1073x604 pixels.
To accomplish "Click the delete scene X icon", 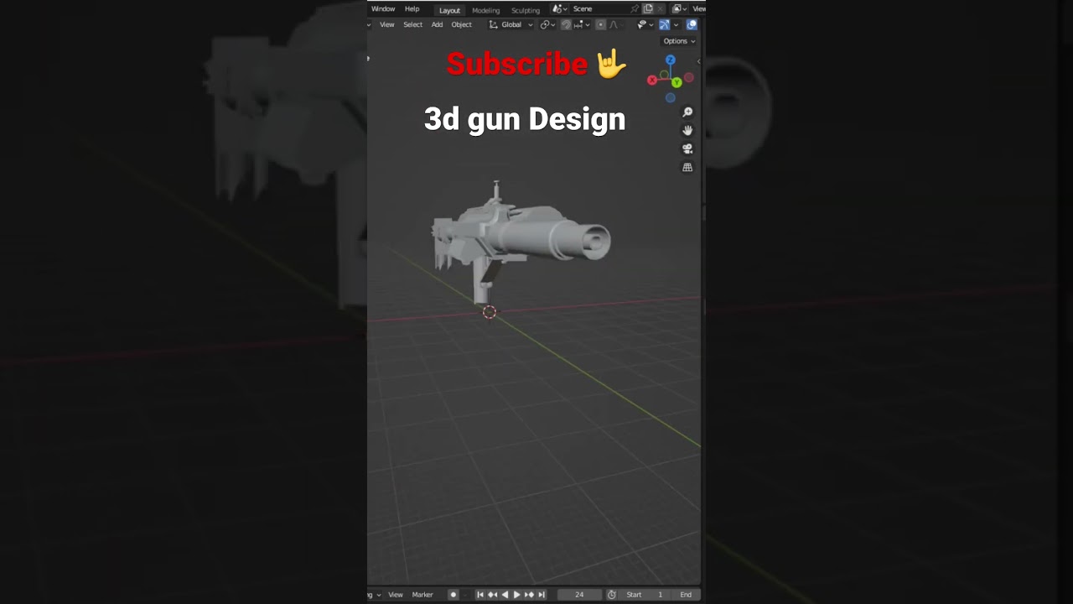I will point(660,8).
